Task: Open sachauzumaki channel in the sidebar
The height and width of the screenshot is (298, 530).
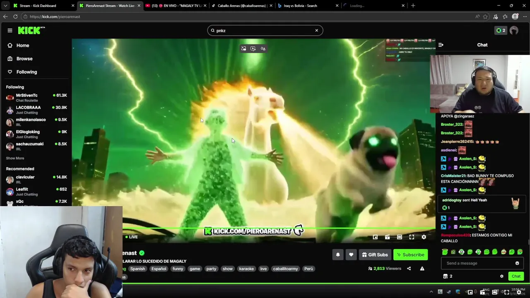Action: tap(36, 146)
